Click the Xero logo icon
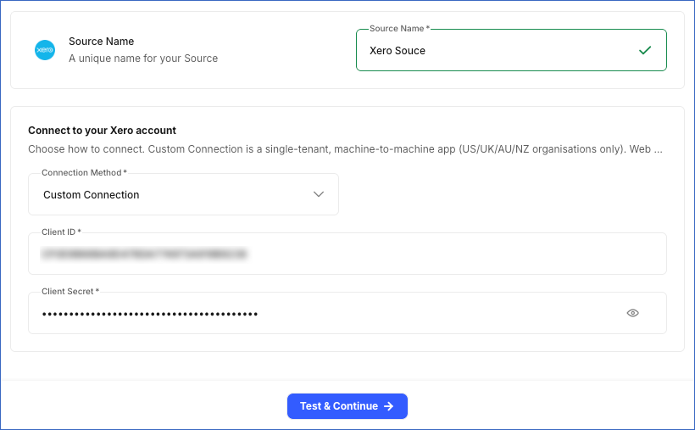 (x=45, y=50)
